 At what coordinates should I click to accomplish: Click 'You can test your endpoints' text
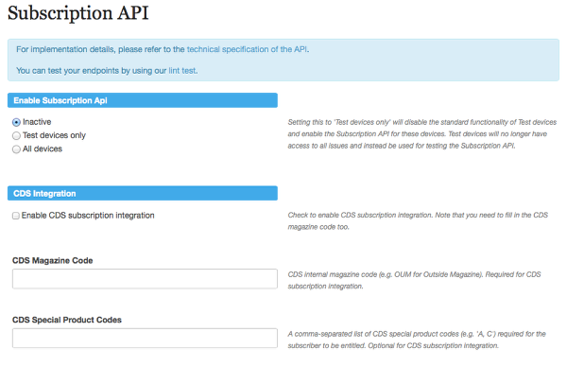tap(107, 71)
